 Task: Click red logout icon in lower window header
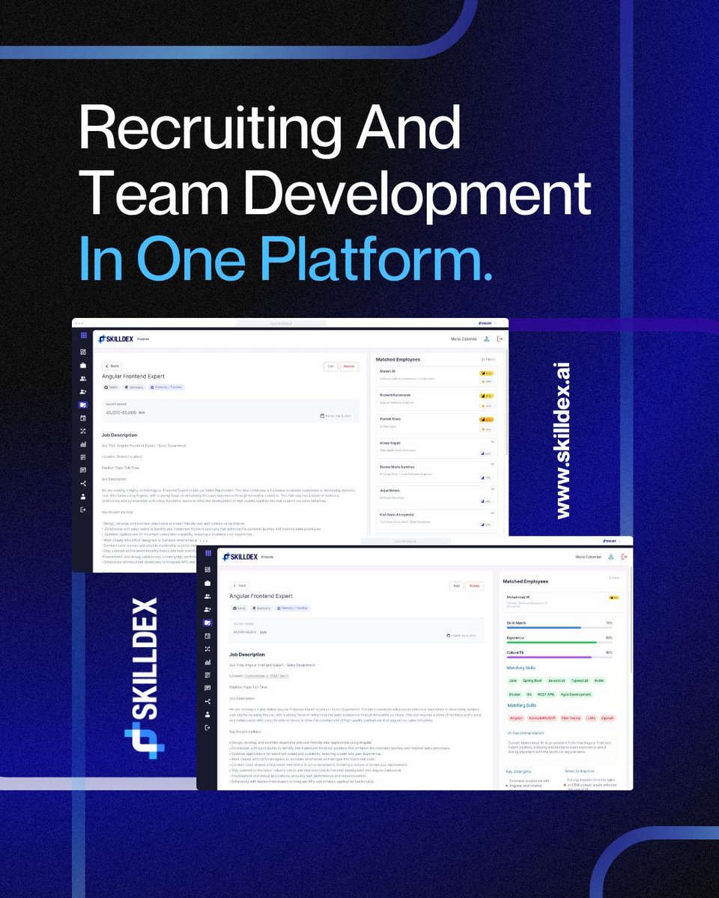pos(624,557)
